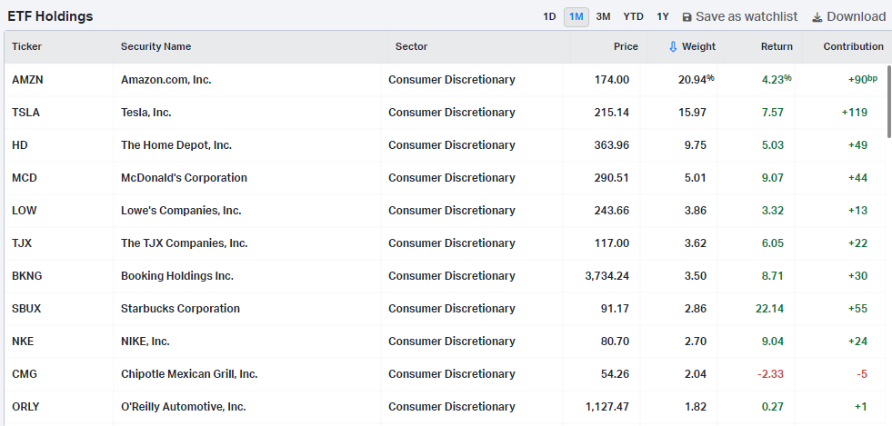Click Amazon's weight 20.94%
Viewport: 892px width, 426px height.
(697, 80)
